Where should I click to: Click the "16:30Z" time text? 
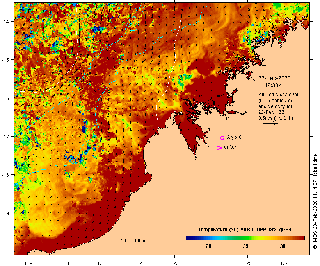(273, 85)
